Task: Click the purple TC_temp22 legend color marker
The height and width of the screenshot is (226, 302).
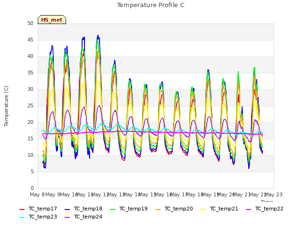Action: click(x=249, y=210)
